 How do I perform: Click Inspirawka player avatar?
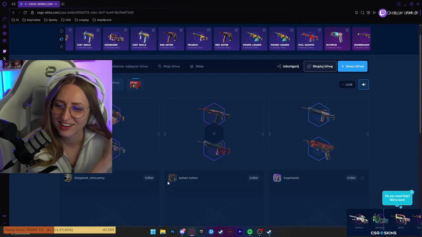click(x=277, y=178)
